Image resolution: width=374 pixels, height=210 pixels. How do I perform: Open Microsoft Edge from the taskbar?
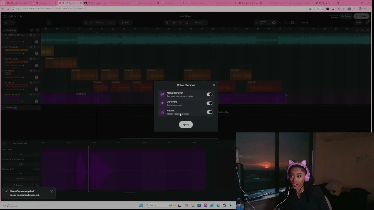218,205
